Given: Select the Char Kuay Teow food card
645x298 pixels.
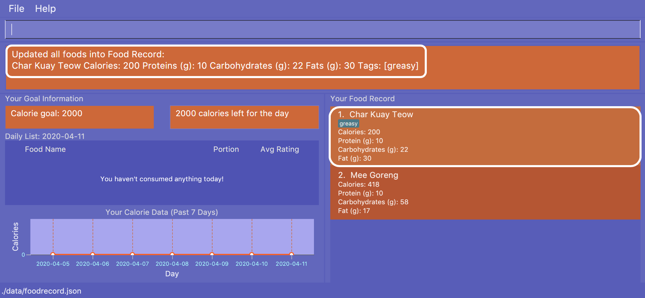Looking at the screenshot, I should pos(485,137).
